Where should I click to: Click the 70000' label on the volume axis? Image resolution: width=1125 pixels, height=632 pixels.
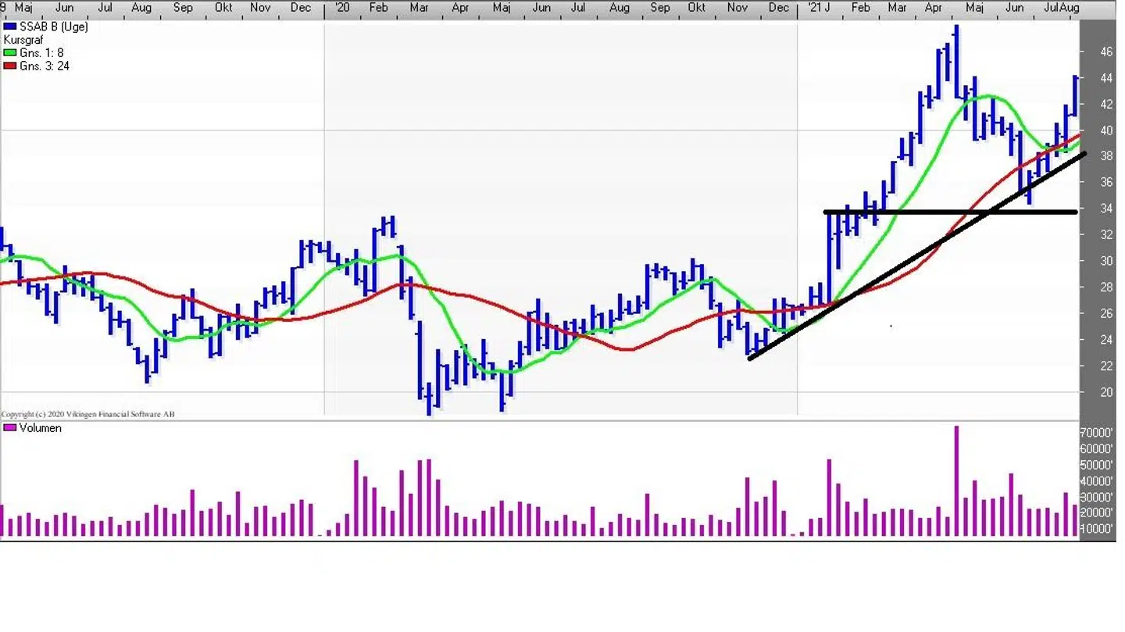click(x=1096, y=433)
